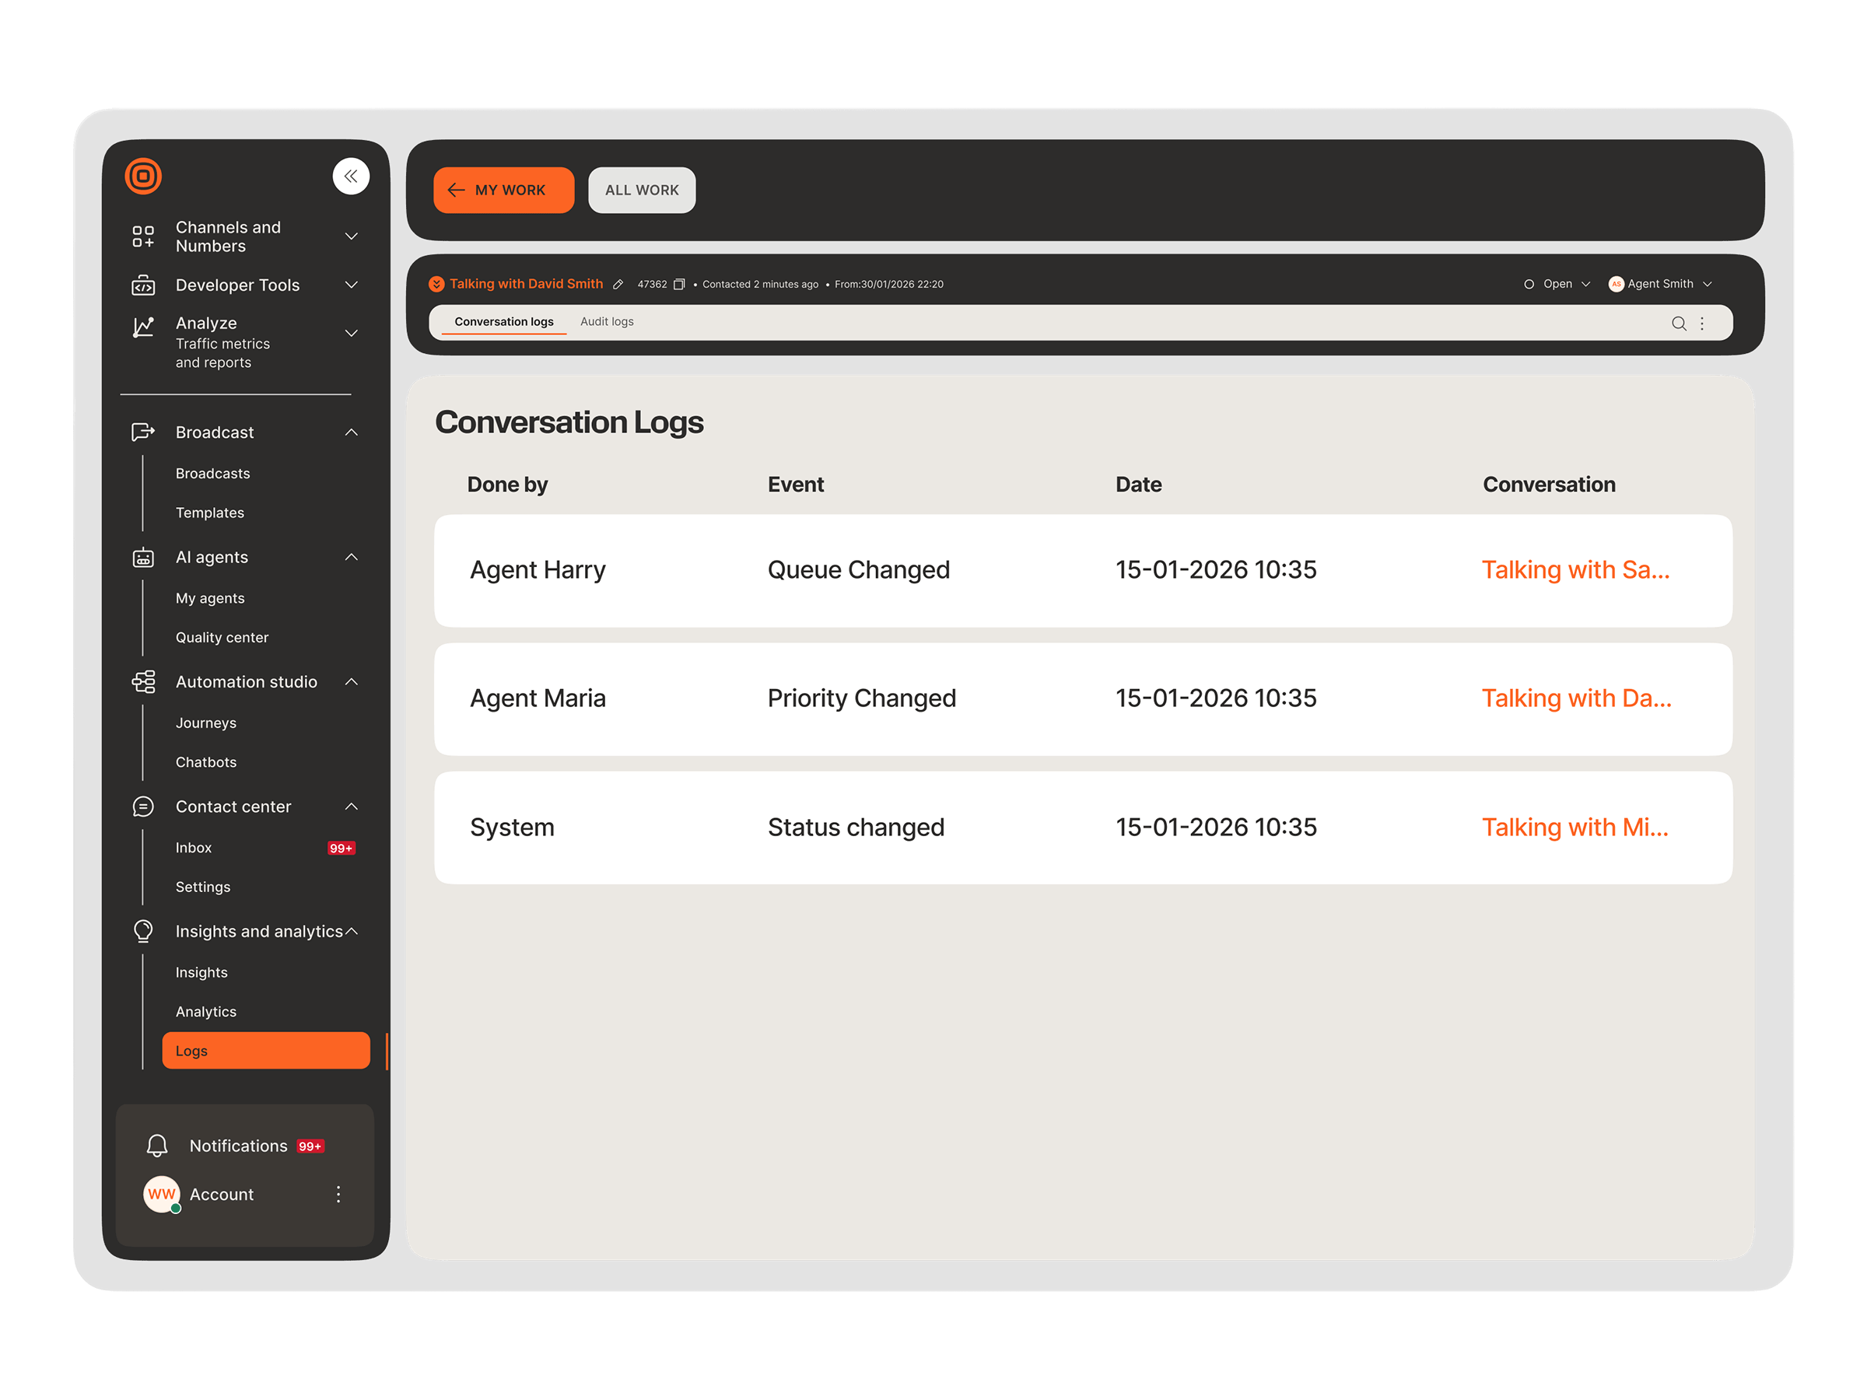Open Account options three-dot menu
The image size is (1867, 1400).
(338, 1193)
